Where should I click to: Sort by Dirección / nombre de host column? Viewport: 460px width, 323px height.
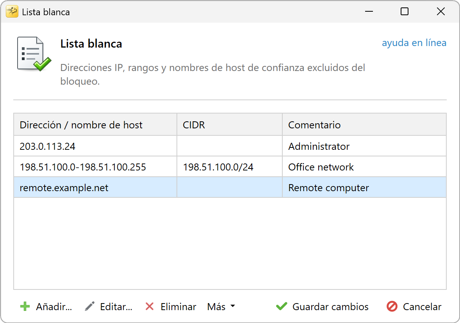coord(95,124)
